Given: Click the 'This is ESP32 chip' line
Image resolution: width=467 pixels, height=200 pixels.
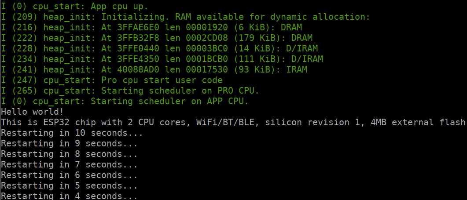Looking at the screenshot, I should 233,123.
